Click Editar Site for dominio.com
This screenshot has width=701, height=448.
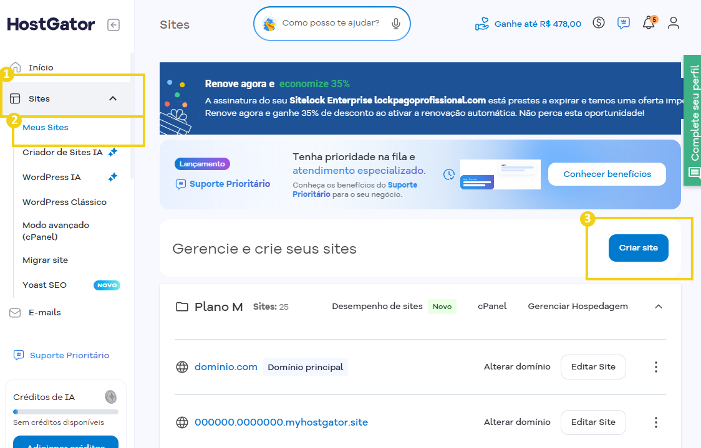[593, 367]
